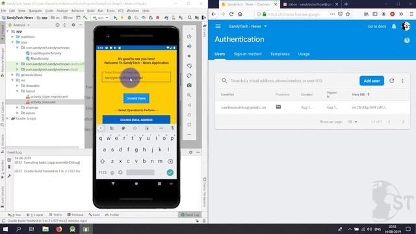The width and height of the screenshot is (416, 234).
Task: Click the Android Studio search magnifier icon
Action: pyautogui.click(x=189, y=18)
